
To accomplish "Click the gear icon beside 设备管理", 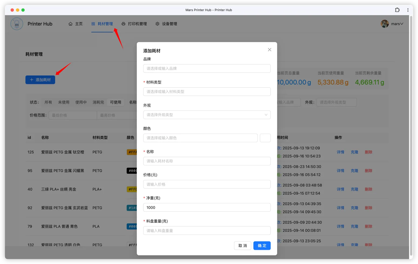I will coord(157,24).
